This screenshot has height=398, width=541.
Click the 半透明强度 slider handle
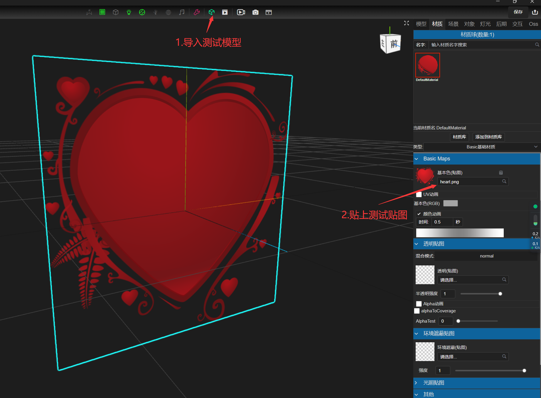click(500, 294)
